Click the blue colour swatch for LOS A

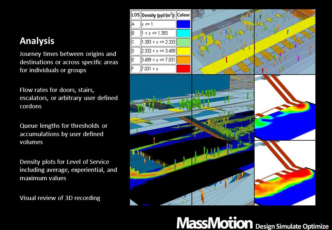click(x=183, y=24)
